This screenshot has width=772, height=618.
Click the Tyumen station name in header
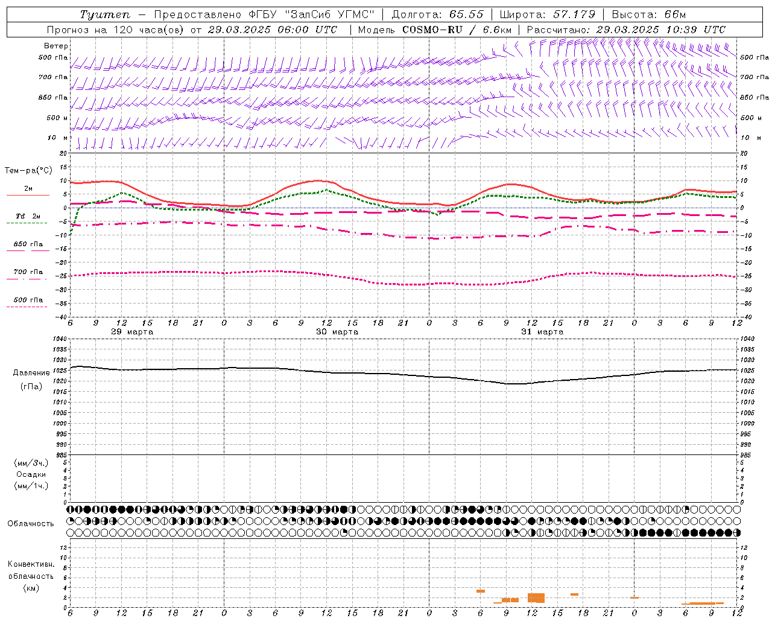click(x=105, y=14)
